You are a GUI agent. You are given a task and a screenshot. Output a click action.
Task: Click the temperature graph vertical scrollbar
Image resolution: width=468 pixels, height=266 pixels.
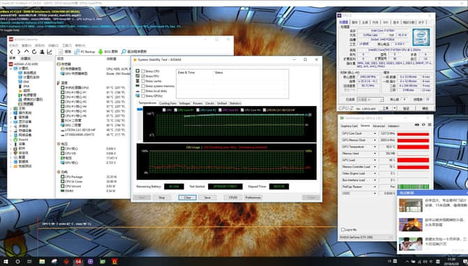tap(140, 124)
